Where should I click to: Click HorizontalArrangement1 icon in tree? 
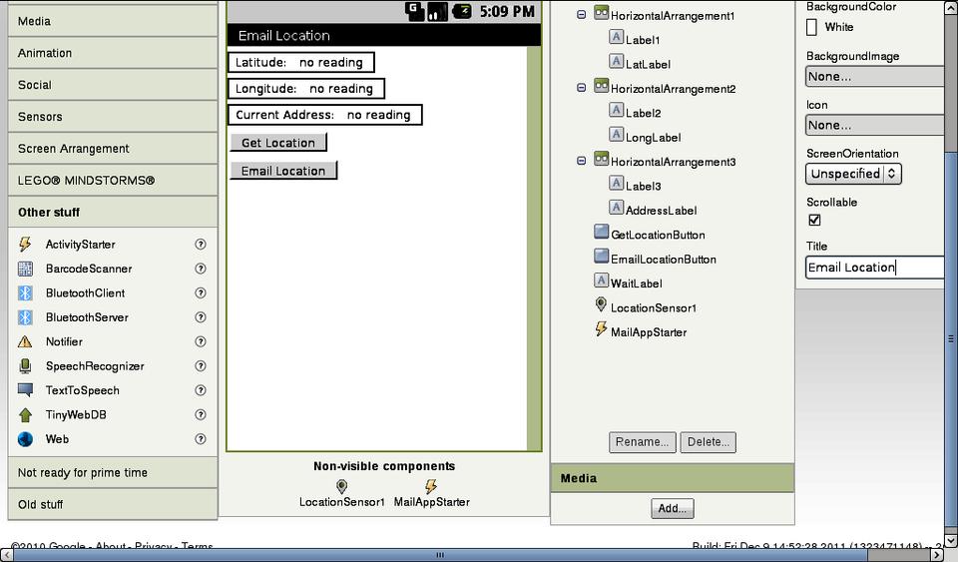click(x=601, y=13)
